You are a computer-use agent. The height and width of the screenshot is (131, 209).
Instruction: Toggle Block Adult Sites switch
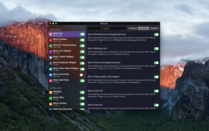pos(82,81)
